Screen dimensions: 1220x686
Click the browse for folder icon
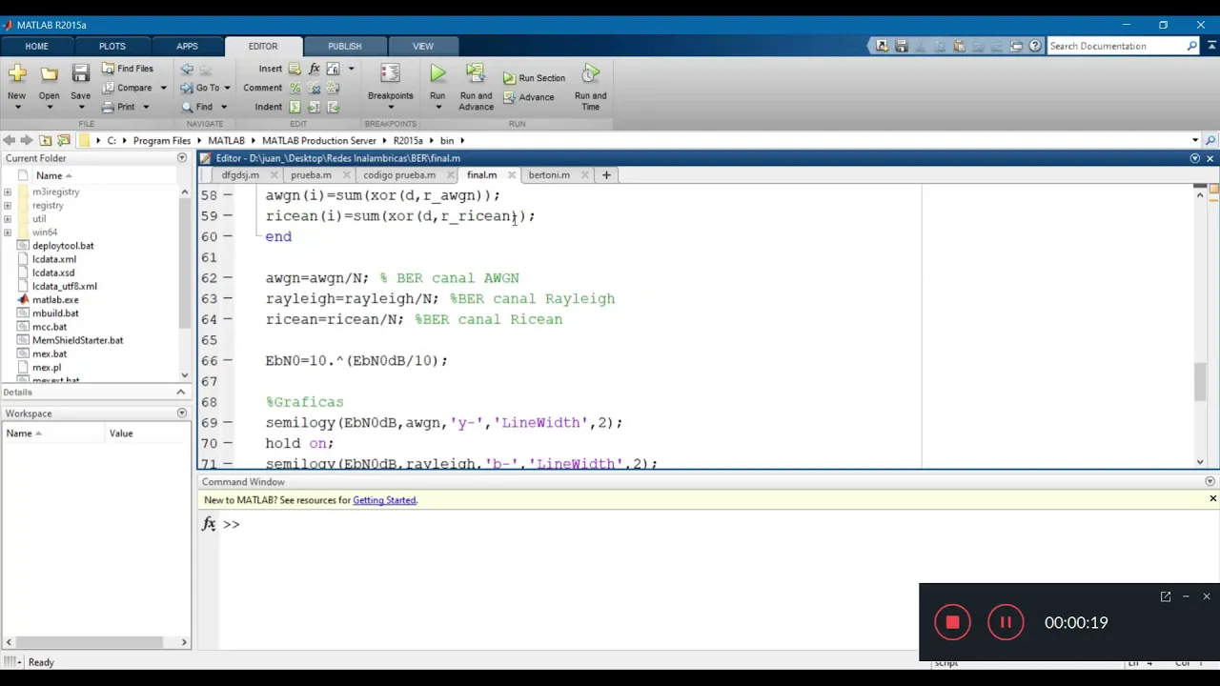64,140
